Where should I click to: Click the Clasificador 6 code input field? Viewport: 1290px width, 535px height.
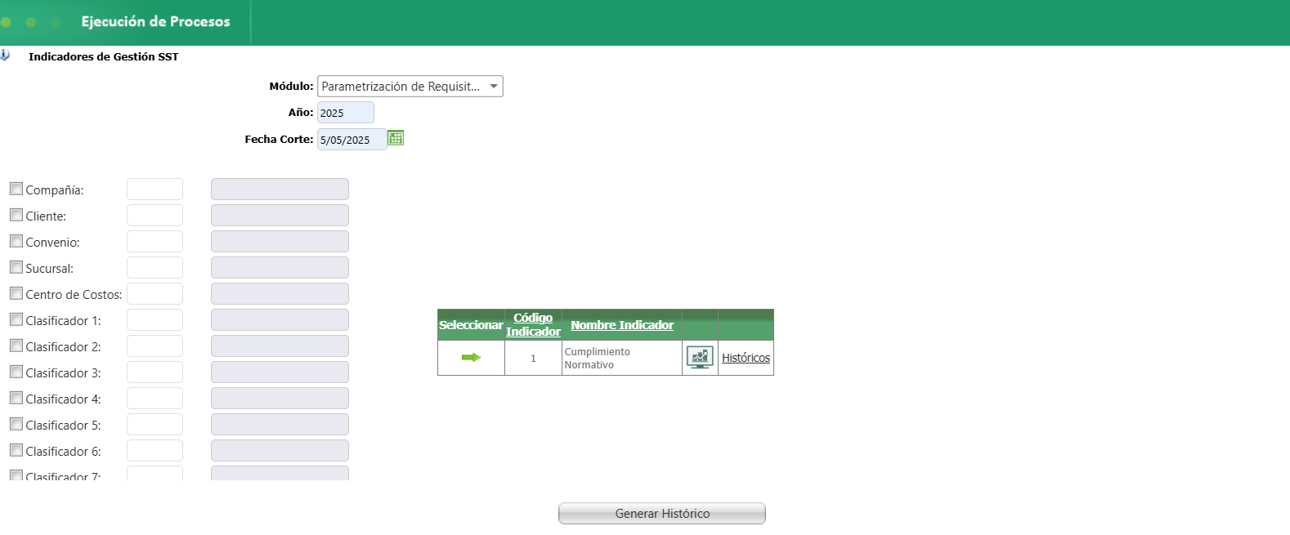[155, 450]
